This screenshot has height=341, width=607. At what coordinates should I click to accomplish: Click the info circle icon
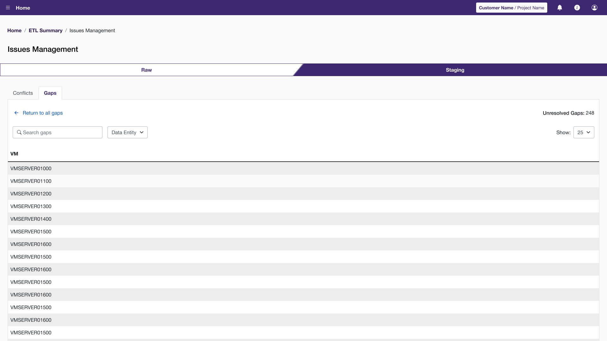577,8
